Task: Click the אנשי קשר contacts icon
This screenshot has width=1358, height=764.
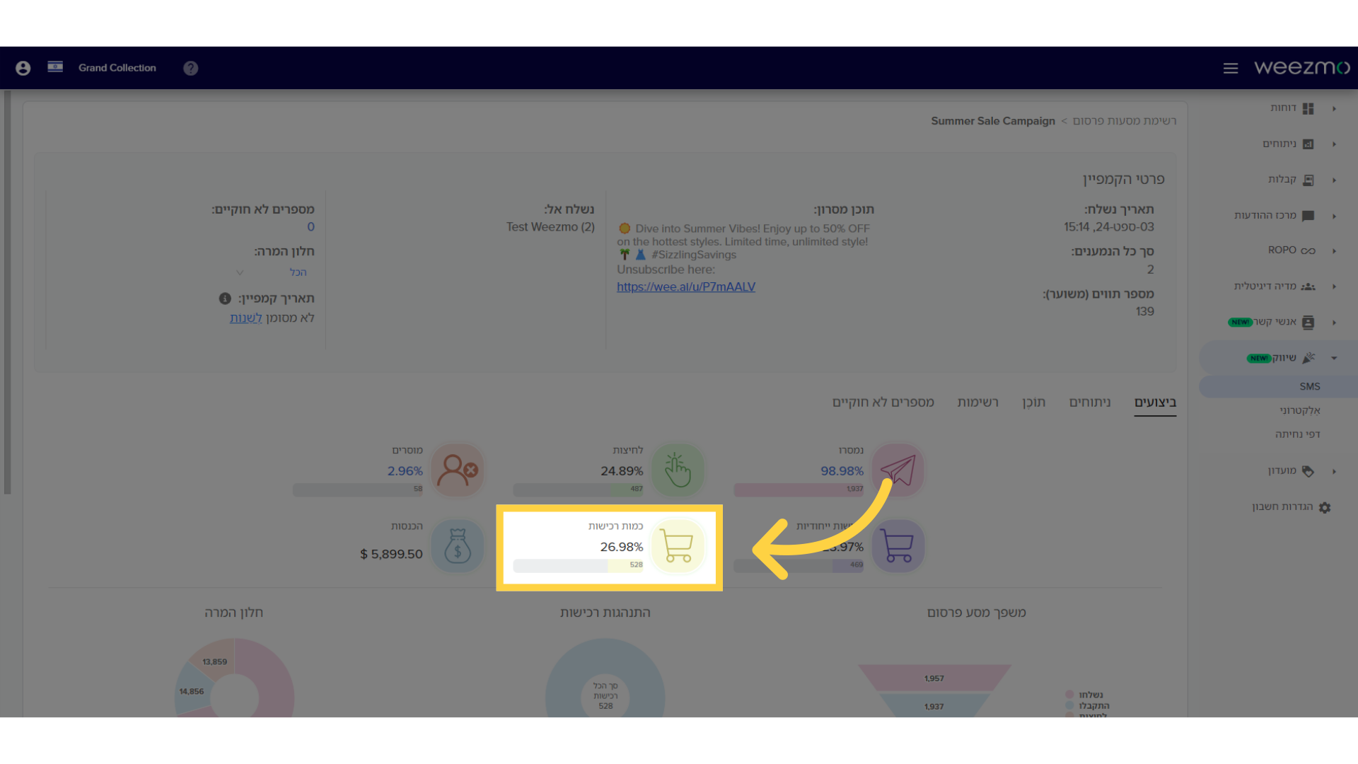Action: point(1308,323)
